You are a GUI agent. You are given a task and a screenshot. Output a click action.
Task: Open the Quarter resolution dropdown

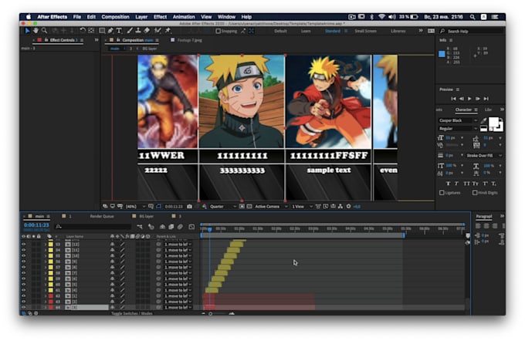222,207
